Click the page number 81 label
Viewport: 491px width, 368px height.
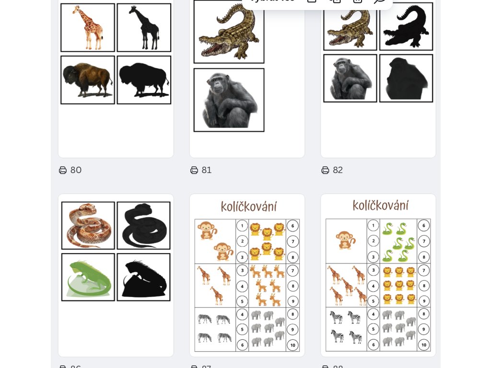[207, 170]
